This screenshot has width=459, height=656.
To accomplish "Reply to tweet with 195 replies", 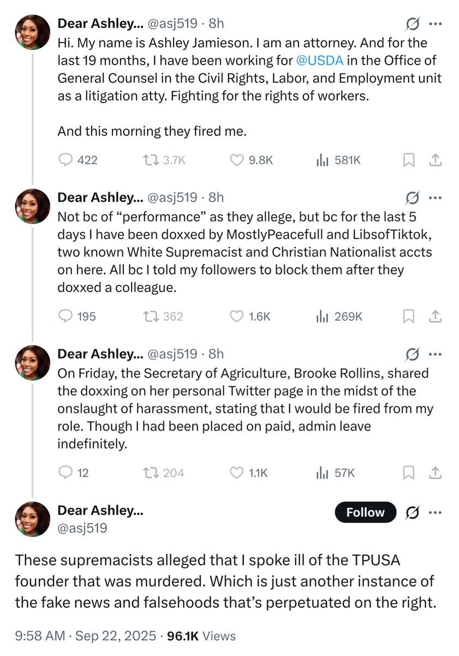I will [66, 316].
